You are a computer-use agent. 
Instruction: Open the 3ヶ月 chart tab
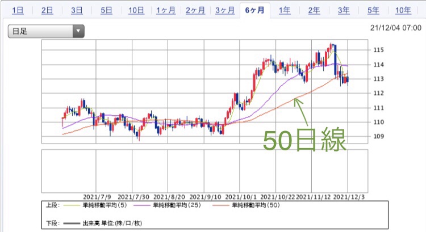(225, 11)
